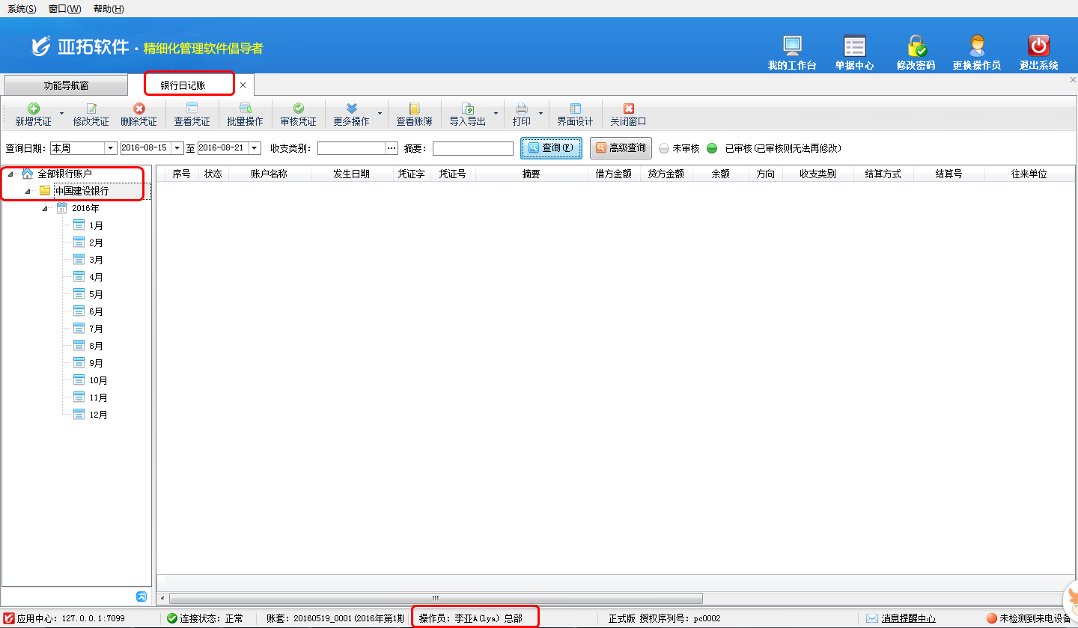Click the 关闭窗口 close window toolbar icon

pyautogui.click(x=628, y=109)
